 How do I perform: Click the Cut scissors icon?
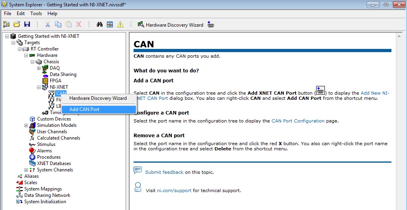point(47,25)
